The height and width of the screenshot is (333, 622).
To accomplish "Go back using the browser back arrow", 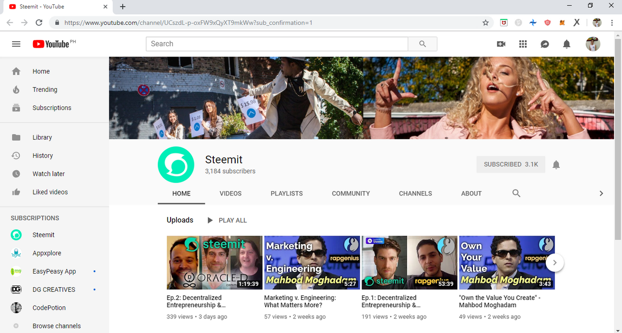I will tap(9, 22).
